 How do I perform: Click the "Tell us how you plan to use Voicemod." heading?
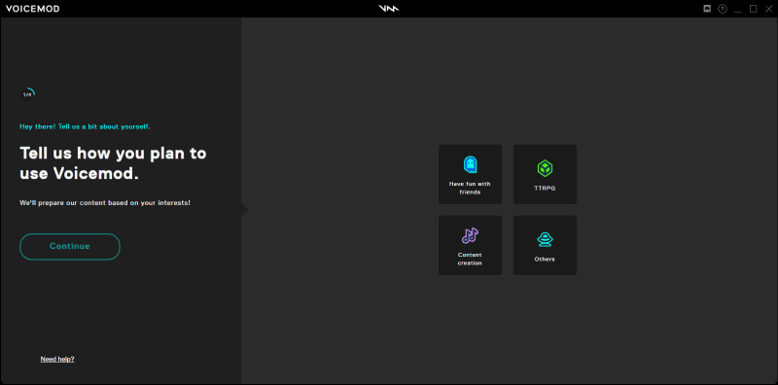click(x=113, y=163)
